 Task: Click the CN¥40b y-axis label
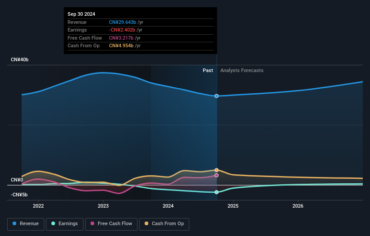[x=19, y=59]
